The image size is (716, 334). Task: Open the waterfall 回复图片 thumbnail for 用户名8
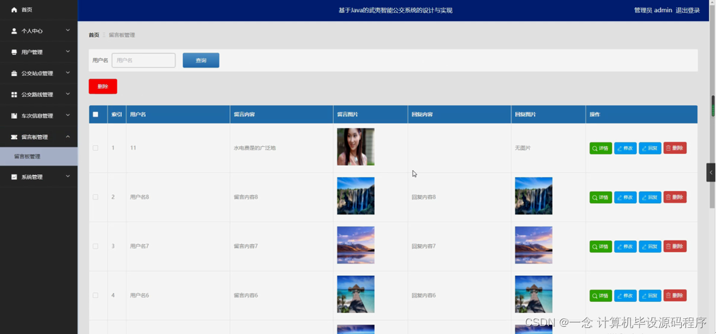click(x=533, y=196)
